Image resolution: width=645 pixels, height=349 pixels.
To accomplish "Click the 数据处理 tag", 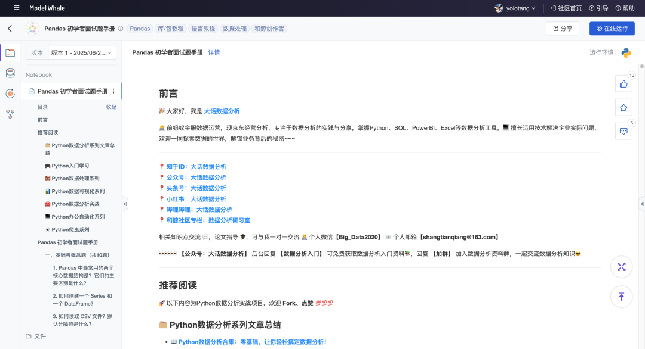I will 235,29.
